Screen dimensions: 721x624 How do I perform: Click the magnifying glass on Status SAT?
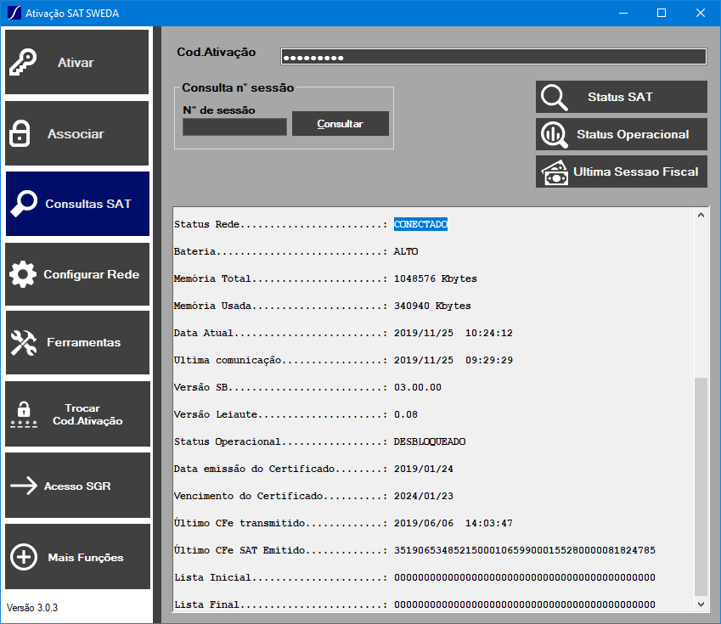554,98
